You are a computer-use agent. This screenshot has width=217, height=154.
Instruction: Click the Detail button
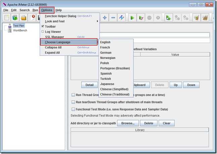click(x=90, y=85)
